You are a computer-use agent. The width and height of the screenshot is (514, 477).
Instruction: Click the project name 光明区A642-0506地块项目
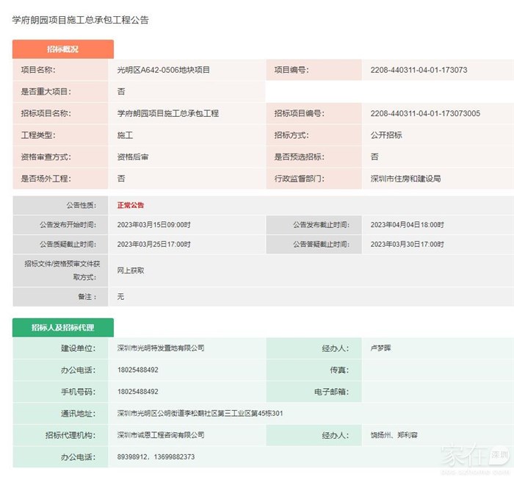tap(164, 71)
